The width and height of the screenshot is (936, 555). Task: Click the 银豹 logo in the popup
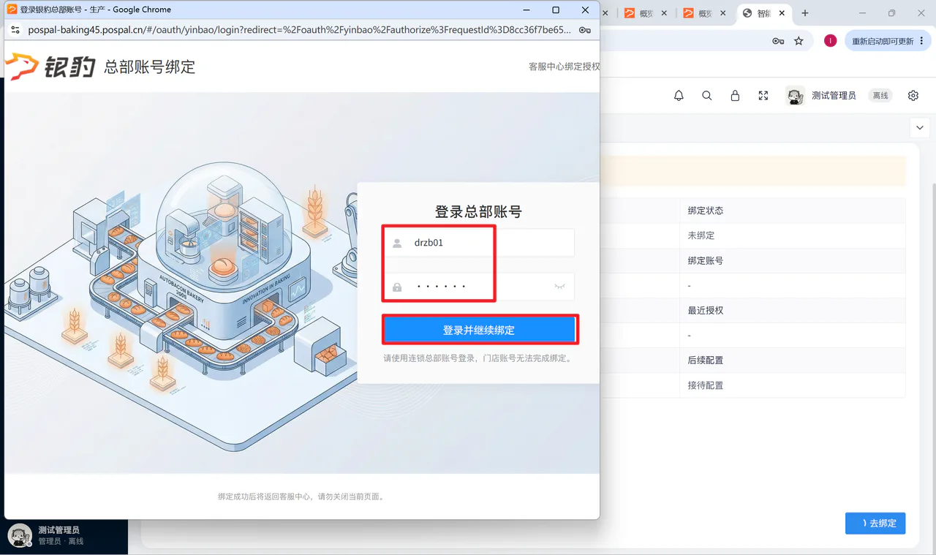(x=50, y=67)
